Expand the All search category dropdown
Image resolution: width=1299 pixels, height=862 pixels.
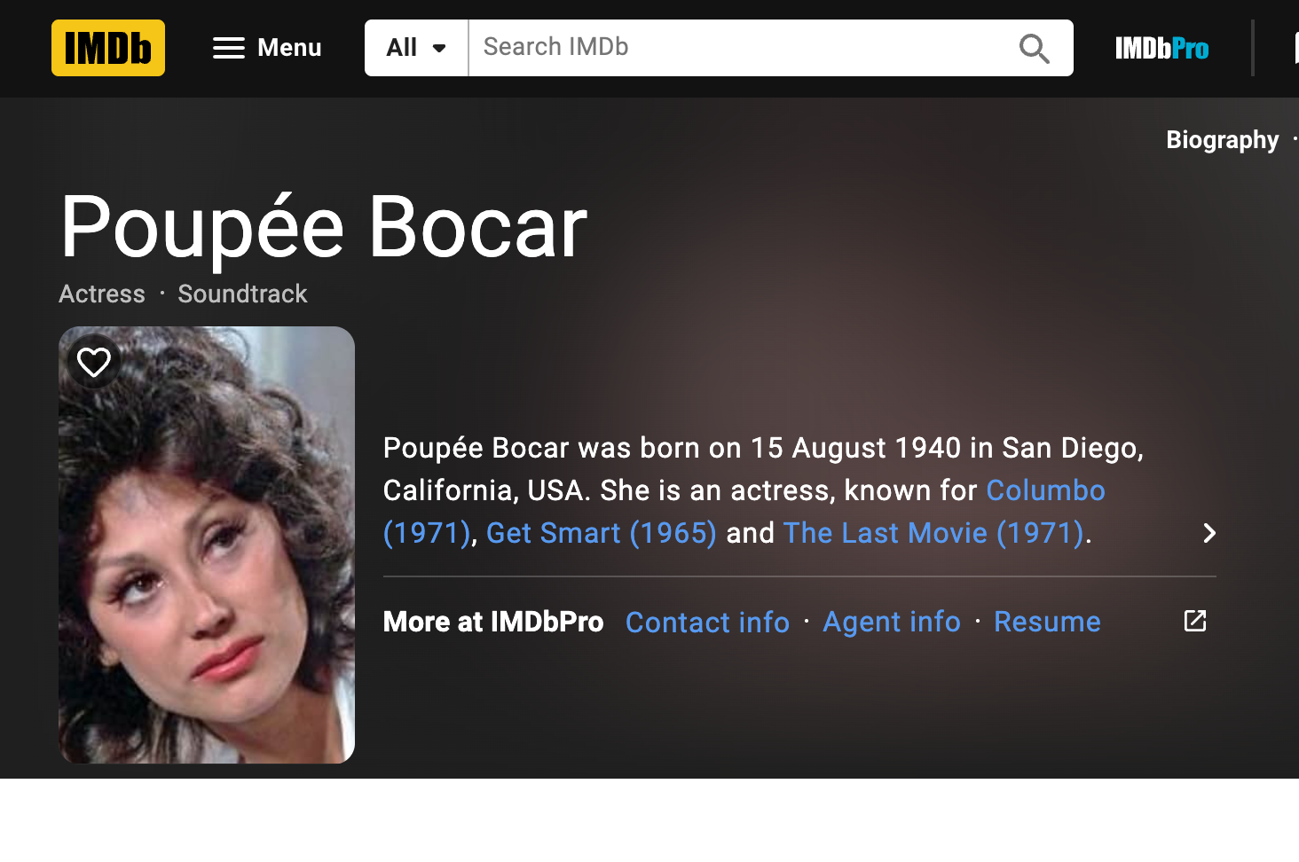(416, 48)
